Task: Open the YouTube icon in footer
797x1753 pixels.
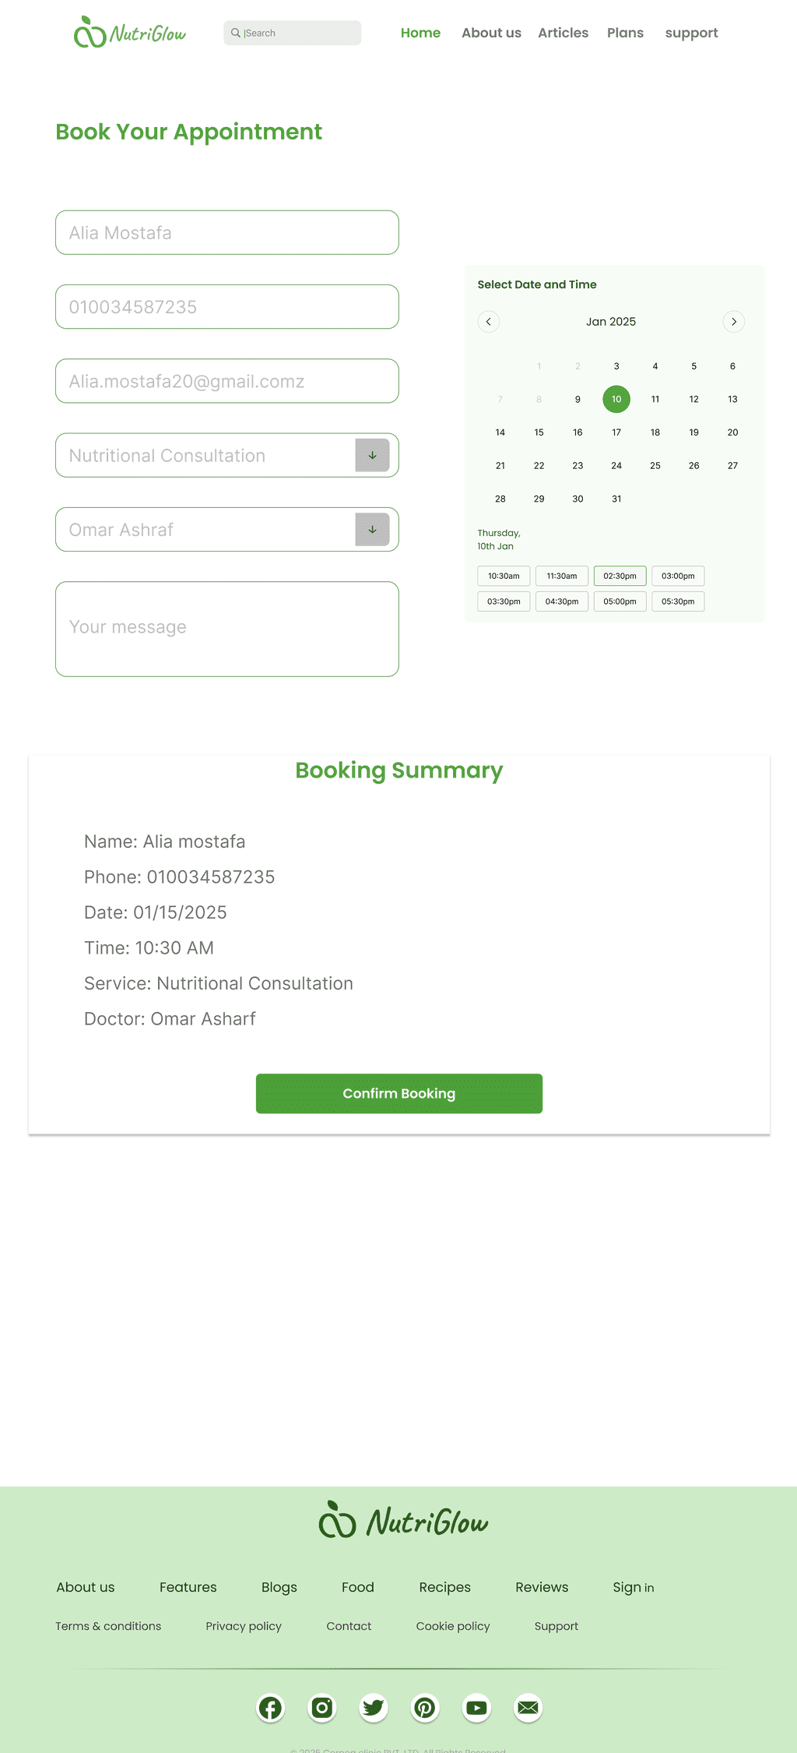Action: pos(476,1708)
